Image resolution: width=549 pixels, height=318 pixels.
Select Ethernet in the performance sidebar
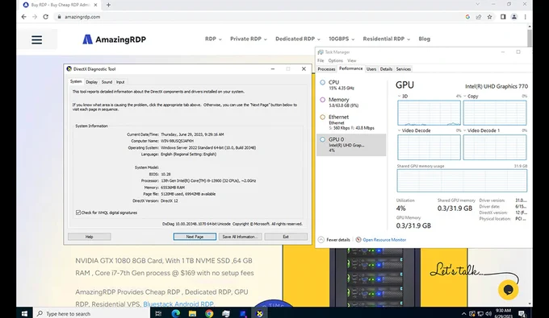[351, 122]
